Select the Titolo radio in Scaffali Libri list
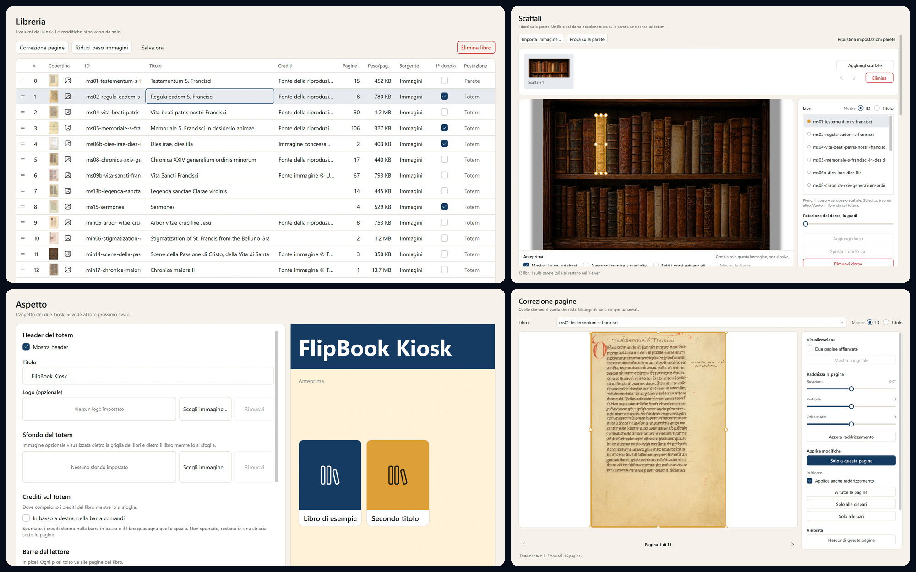 (x=877, y=108)
